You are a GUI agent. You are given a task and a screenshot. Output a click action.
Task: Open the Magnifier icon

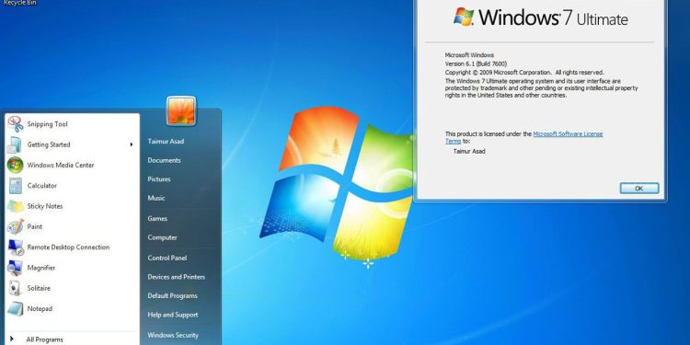(x=16, y=268)
